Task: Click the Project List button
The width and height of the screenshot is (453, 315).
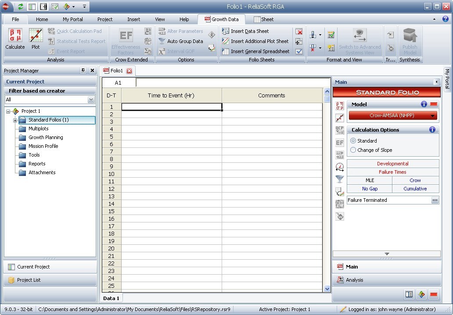Action: click(50, 280)
